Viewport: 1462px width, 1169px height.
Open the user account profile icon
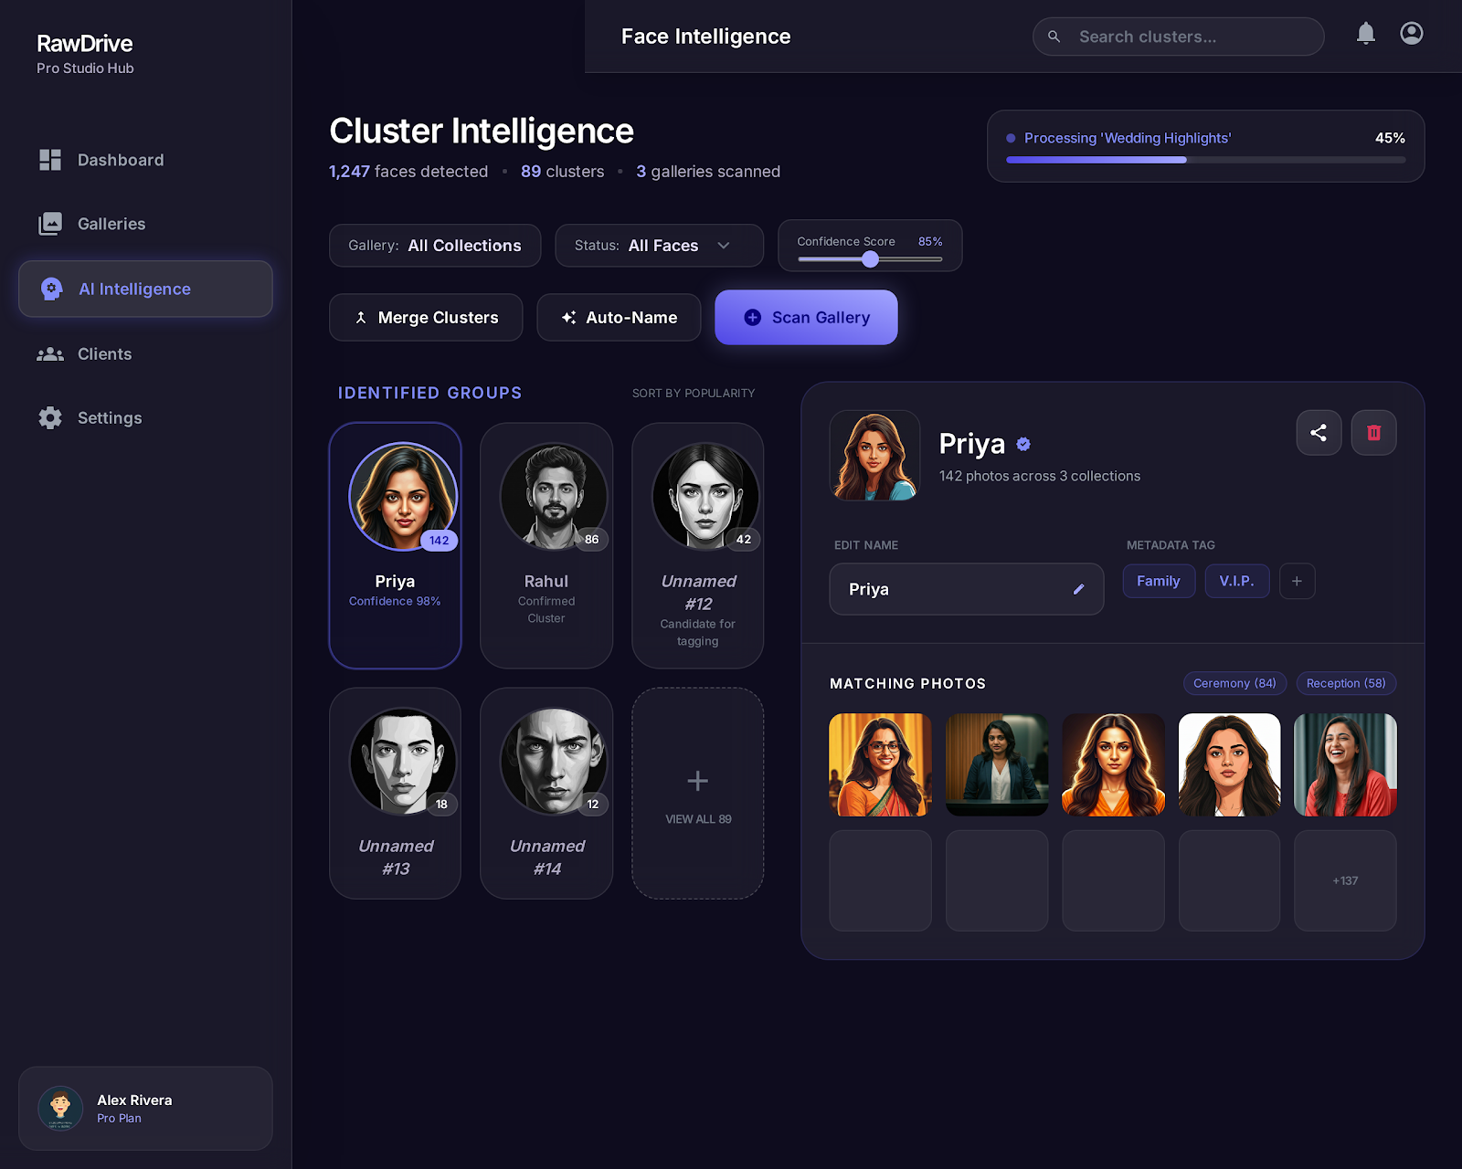pyautogui.click(x=1411, y=34)
